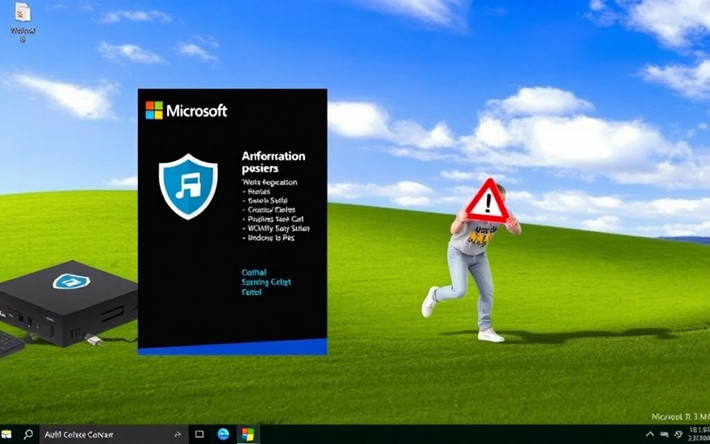This screenshot has width=710, height=444.
Task: Open the taskbar clock and date
Action: click(699, 434)
